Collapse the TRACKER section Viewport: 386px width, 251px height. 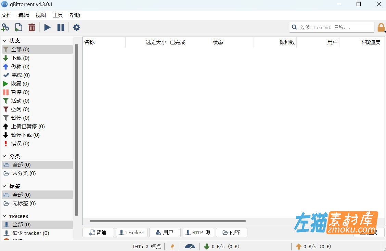(x=4, y=216)
